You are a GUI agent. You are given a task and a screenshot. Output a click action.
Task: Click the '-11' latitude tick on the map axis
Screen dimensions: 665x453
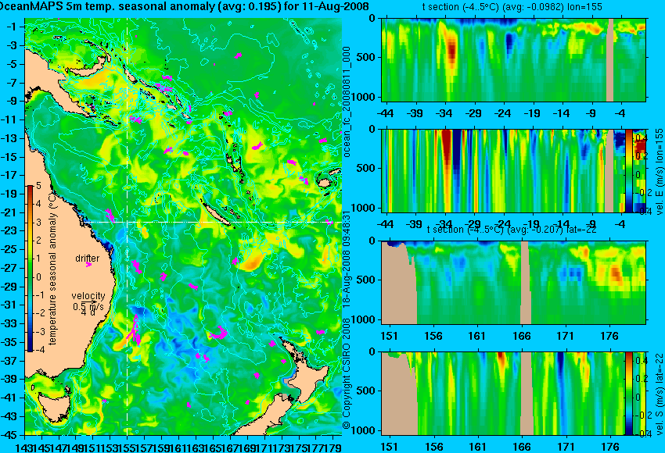pyautogui.click(x=10, y=119)
